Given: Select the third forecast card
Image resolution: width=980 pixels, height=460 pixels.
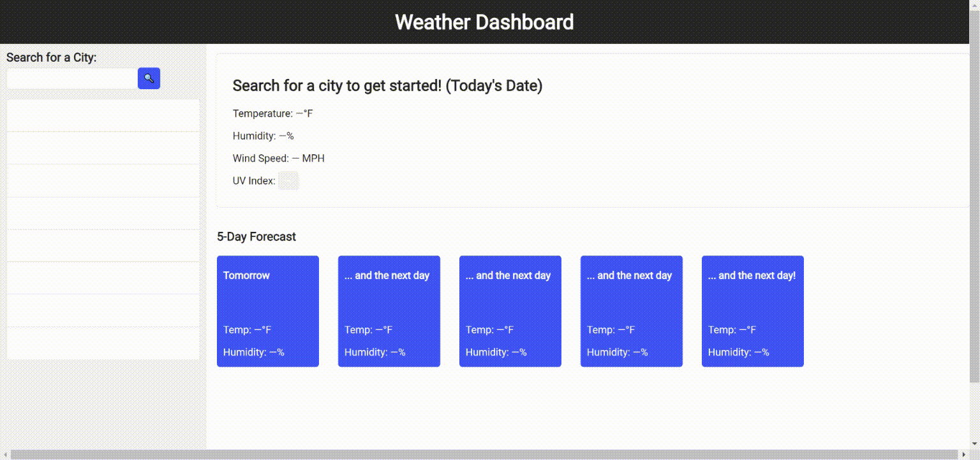Looking at the screenshot, I should pyautogui.click(x=510, y=311).
